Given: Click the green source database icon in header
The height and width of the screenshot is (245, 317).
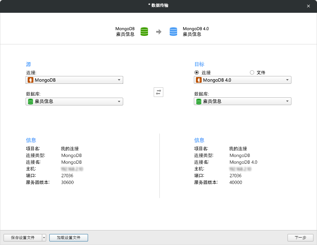Looking at the screenshot, I should coord(144,32).
